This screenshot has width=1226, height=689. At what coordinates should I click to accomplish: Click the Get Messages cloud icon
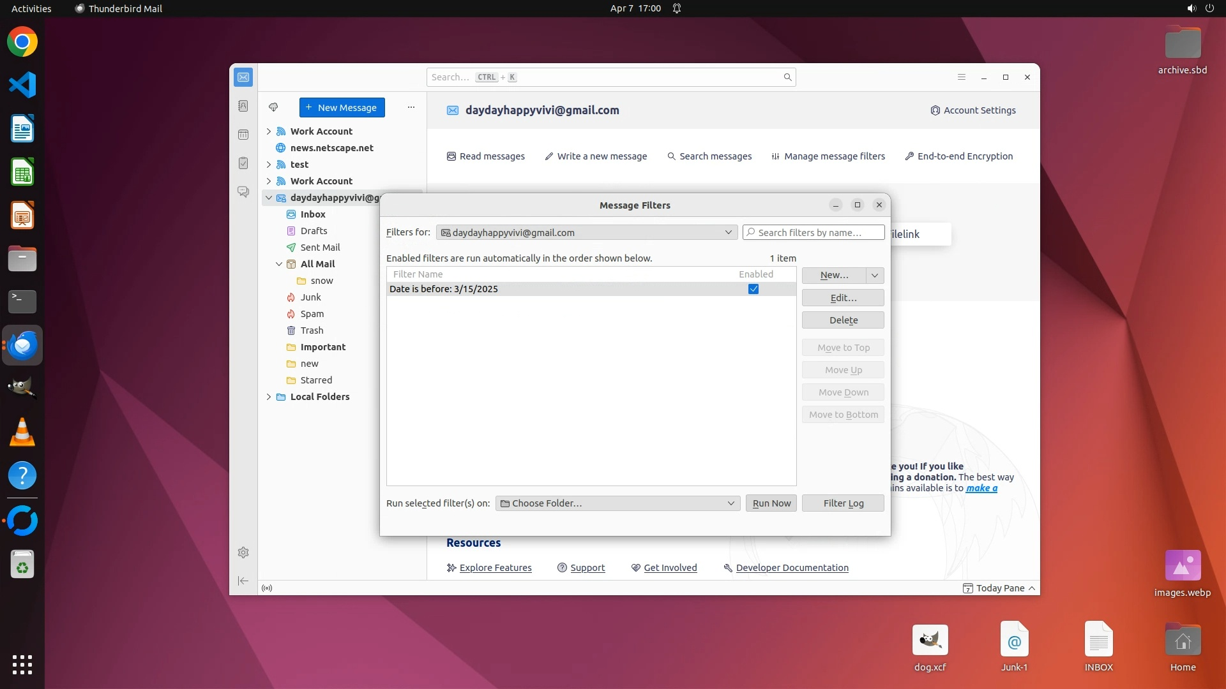(x=273, y=107)
